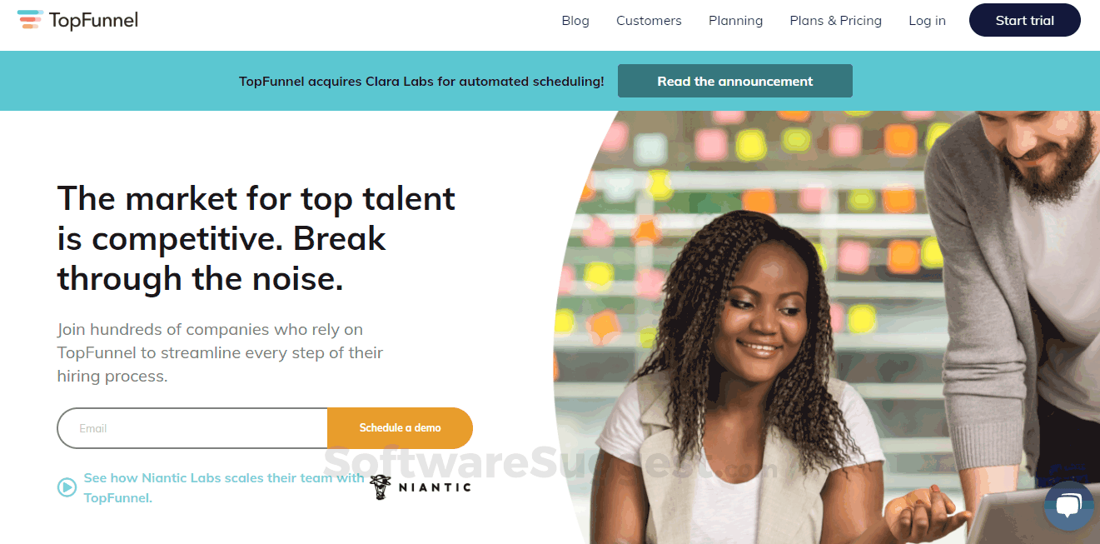Click the play icon beside Niantic Labs link
Viewport: 1100px width, 544px height.
67,487
